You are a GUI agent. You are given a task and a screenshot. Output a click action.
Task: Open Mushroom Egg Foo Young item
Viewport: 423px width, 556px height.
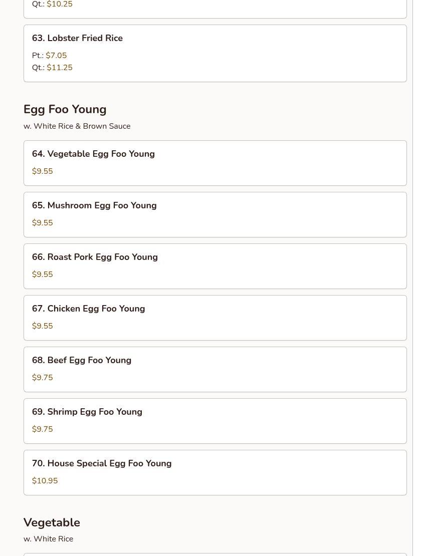pyautogui.click(x=94, y=206)
